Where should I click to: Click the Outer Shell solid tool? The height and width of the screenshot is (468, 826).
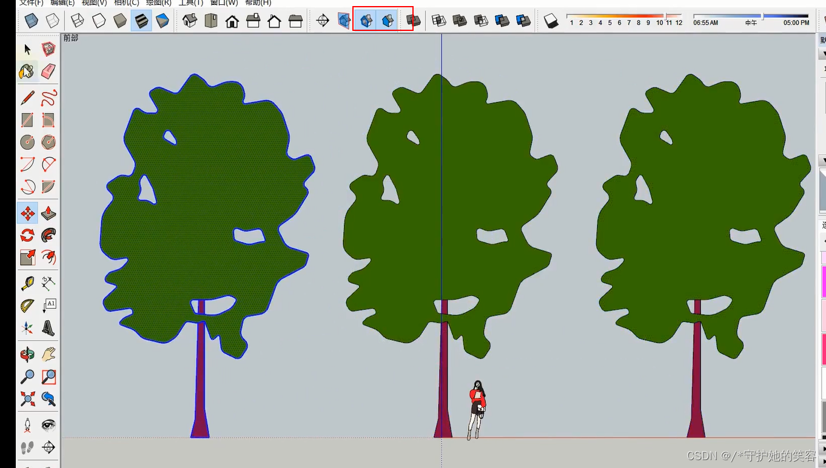(x=414, y=21)
